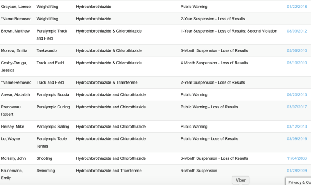Open the 06/20/2013 date link

[297, 95]
